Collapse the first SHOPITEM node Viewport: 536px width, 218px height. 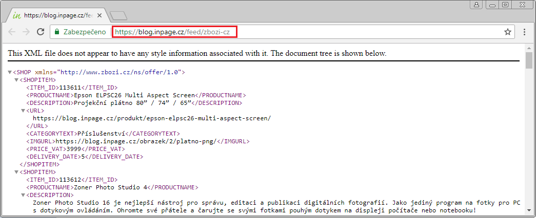point(16,80)
